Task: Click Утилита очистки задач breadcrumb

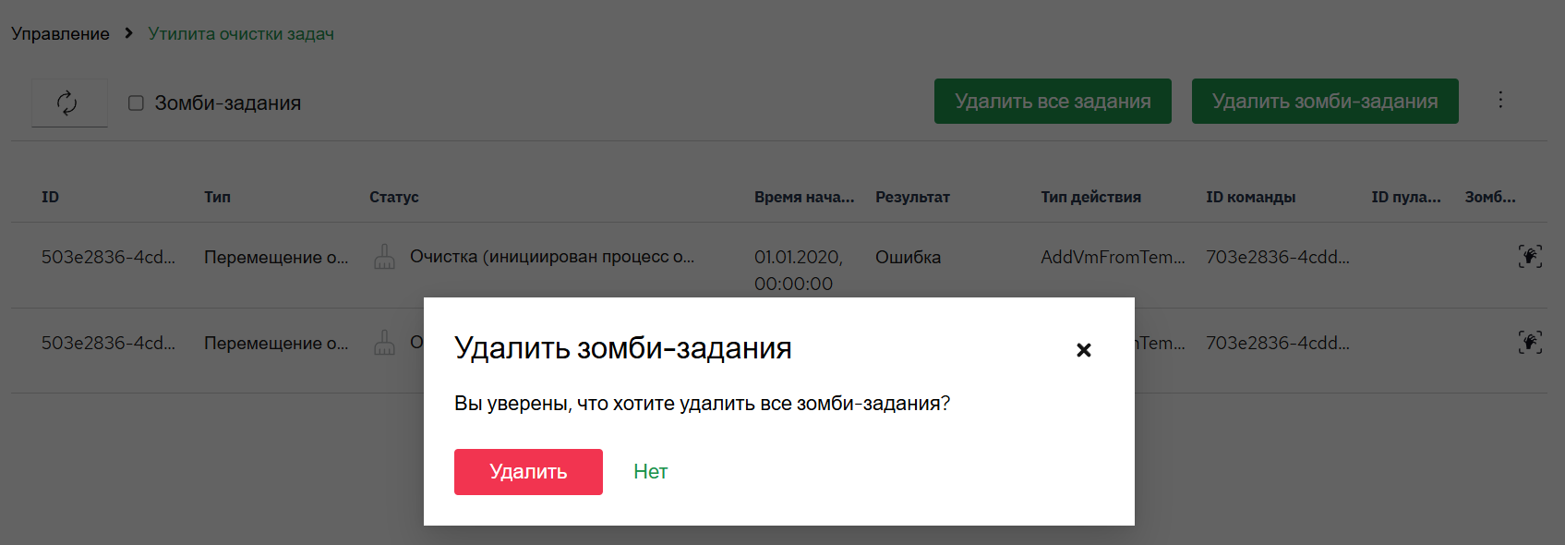Action: pos(241,34)
